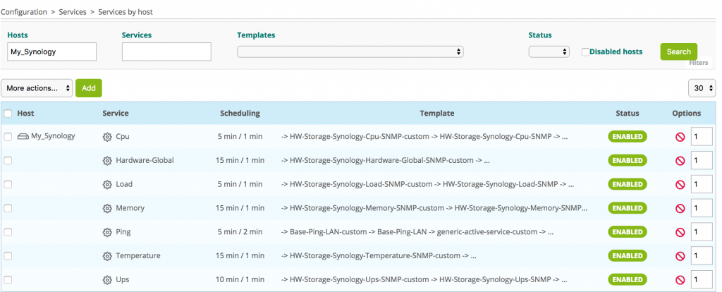The height and width of the screenshot is (292, 722).
Task: Disable the Cpu service via red icon
Action: 680,137
